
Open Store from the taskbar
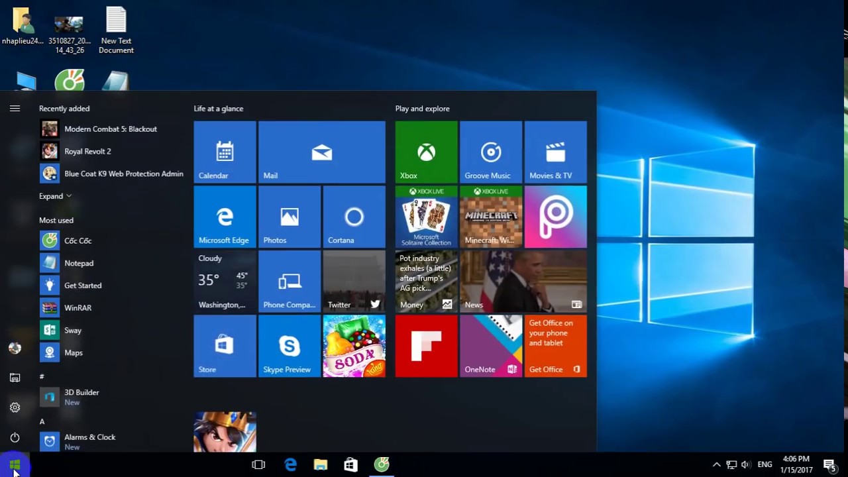pos(351,465)
